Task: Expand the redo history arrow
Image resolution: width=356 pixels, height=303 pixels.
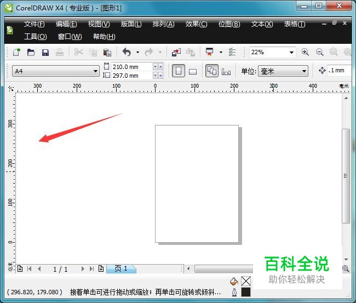Action: (x=160, y=52)
